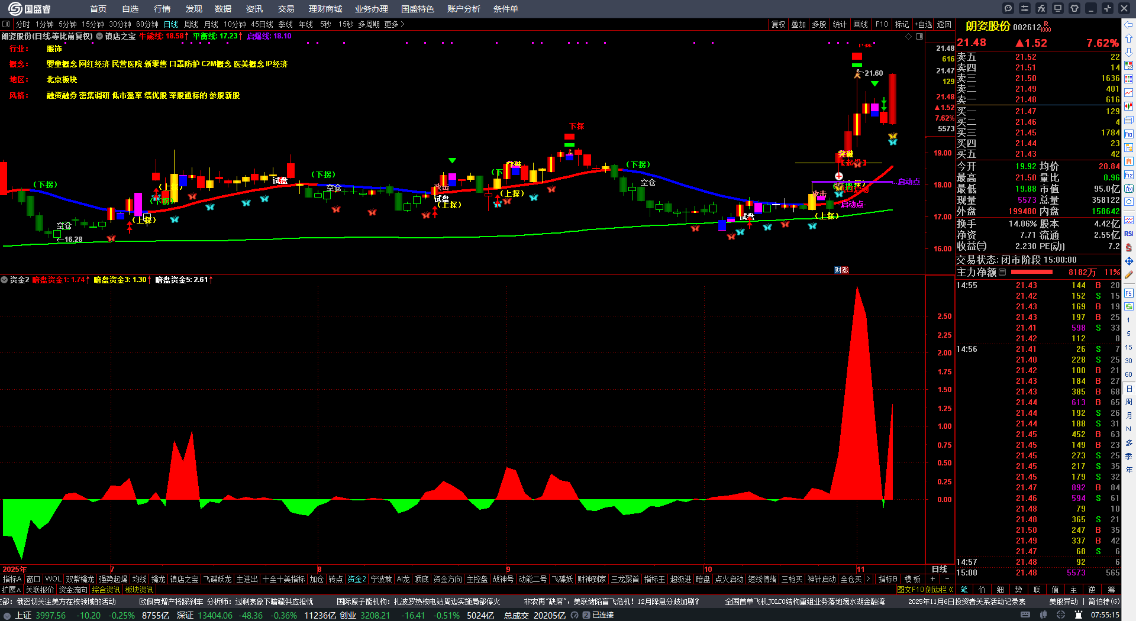This screenshot has width=1136, height=621.
Task: Click the 统计 statistics button
Action: (840, 24)
